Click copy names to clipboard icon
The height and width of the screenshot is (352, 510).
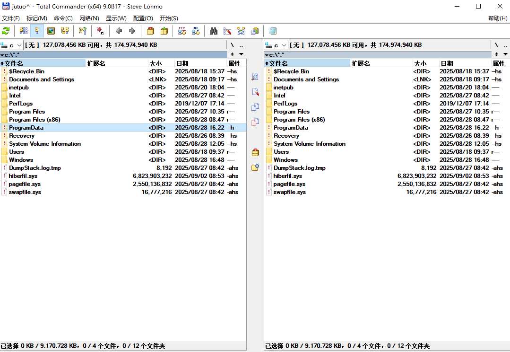(x=255, y=31)
